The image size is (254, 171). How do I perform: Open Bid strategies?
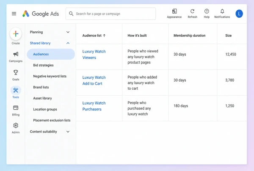pos(43,65)
